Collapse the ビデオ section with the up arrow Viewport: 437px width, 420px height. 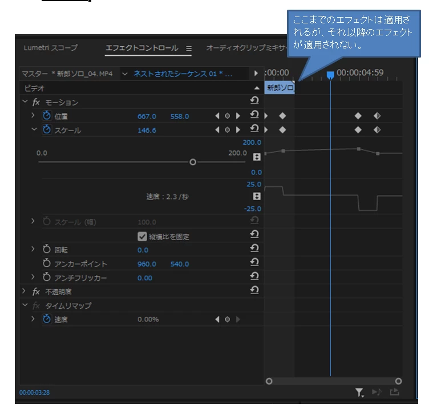point(257,88)
